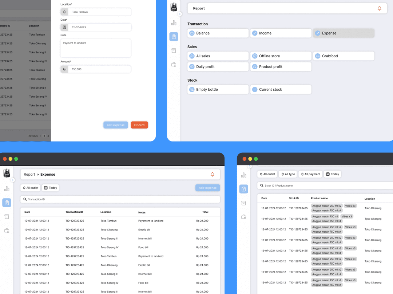The image size is (393, 294).
Task: Open the Empty bottle stock report
Action: coord(218,90)
